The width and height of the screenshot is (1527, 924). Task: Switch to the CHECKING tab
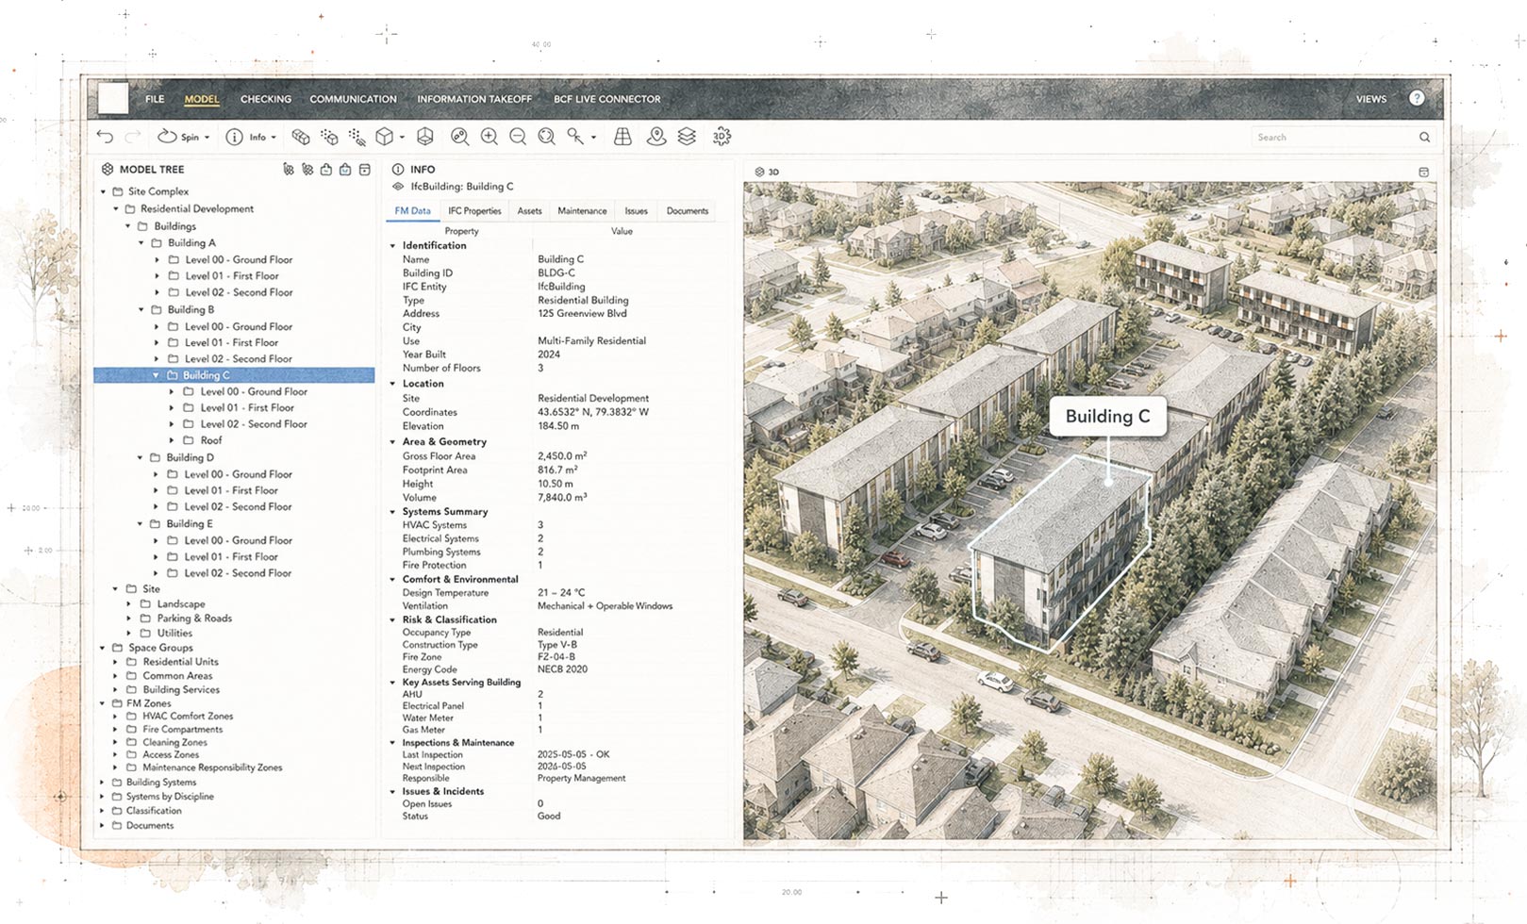(x=266, y=99)
